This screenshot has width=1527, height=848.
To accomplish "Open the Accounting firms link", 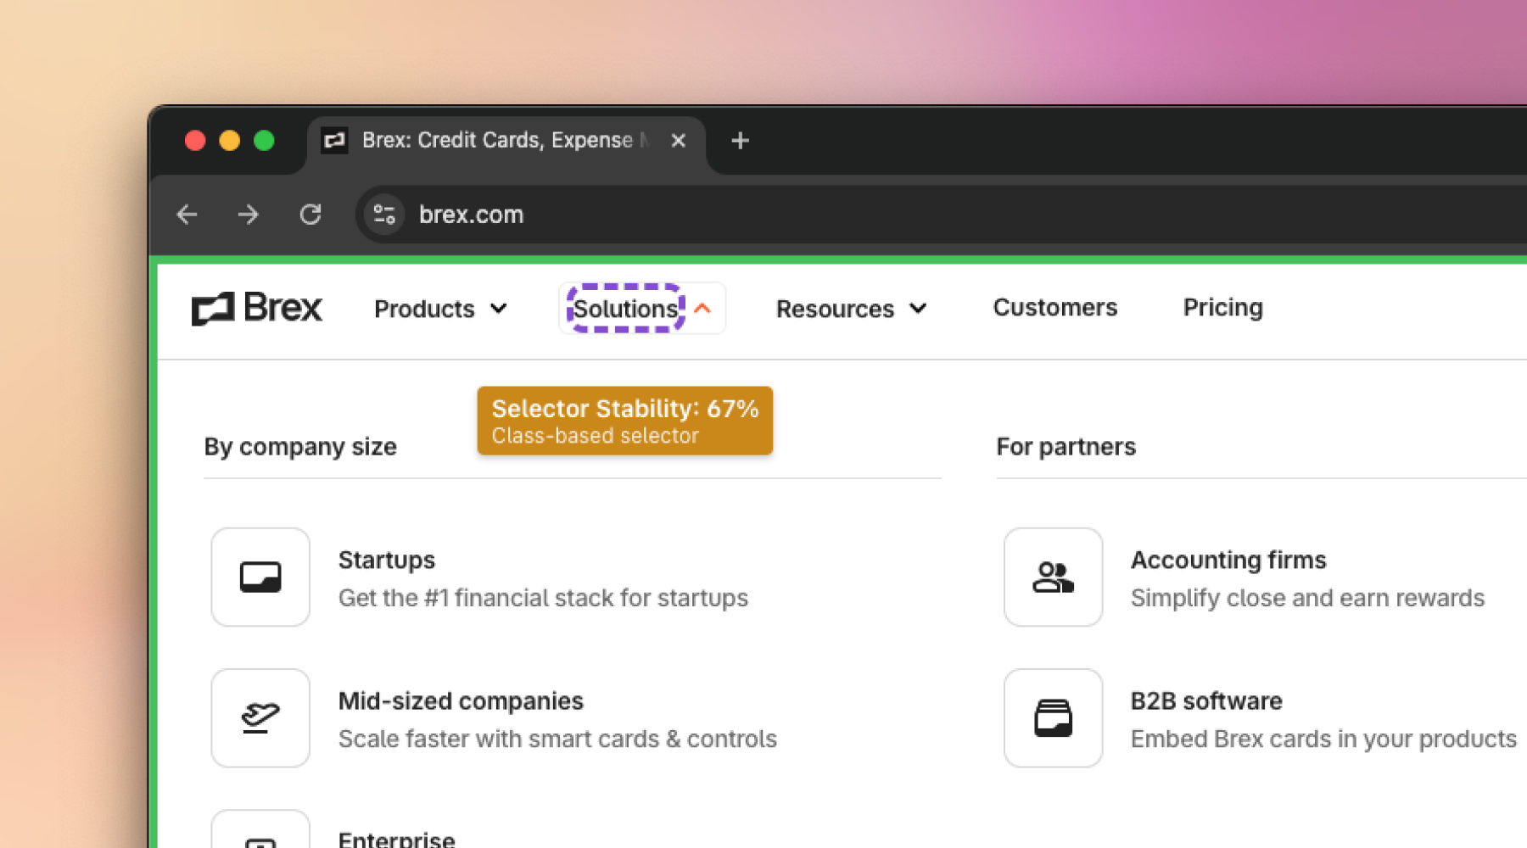I will 1228,560.
